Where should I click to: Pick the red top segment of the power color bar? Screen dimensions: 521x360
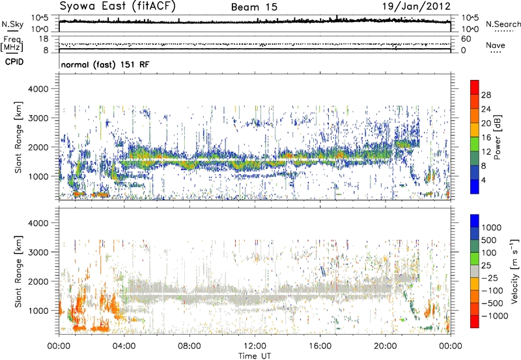(475, 88)
